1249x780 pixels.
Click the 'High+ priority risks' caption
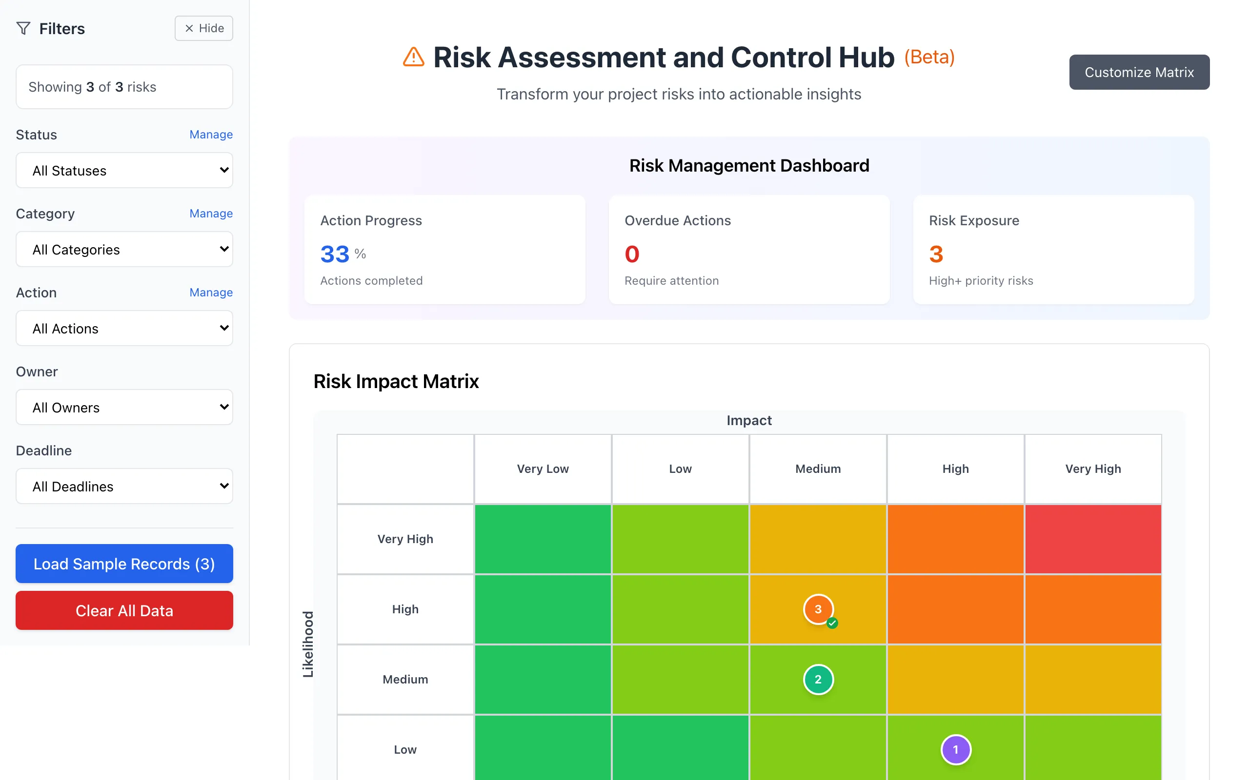pyautogui.click(x=981, y=281)
